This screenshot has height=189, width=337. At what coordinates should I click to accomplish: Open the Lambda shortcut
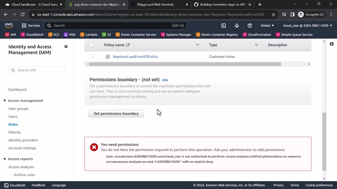(89, 35)
